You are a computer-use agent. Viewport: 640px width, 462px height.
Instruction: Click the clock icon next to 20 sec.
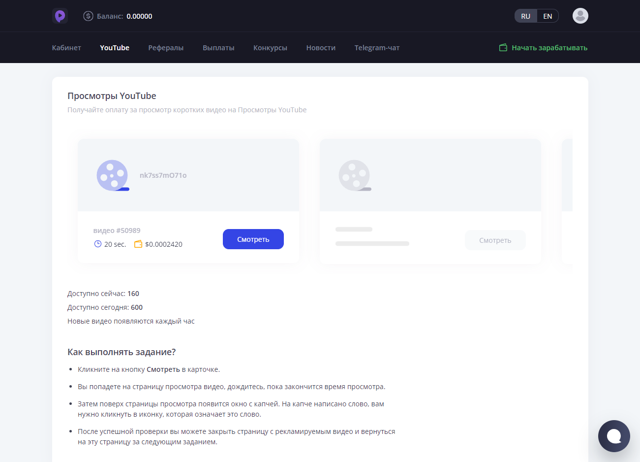pos(98,244)
